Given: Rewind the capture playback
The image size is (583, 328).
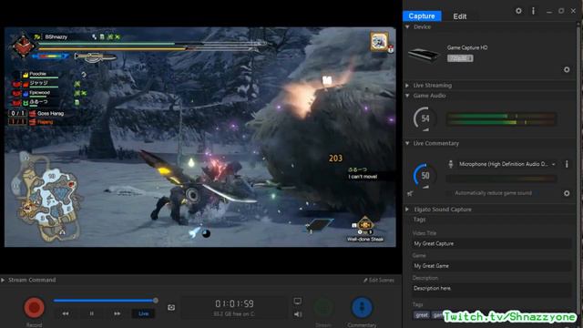Looking at the screenshot, I should pos(66,313).
